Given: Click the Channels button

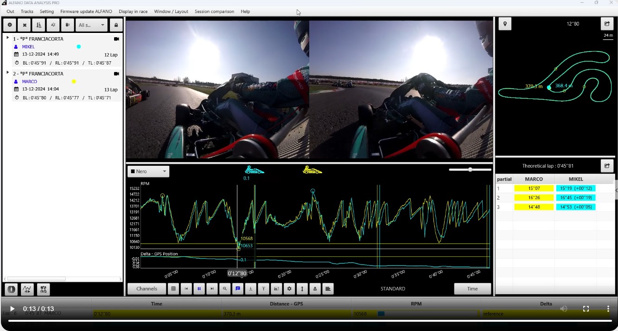Looking at the screenshot, I should coord(147,289).
